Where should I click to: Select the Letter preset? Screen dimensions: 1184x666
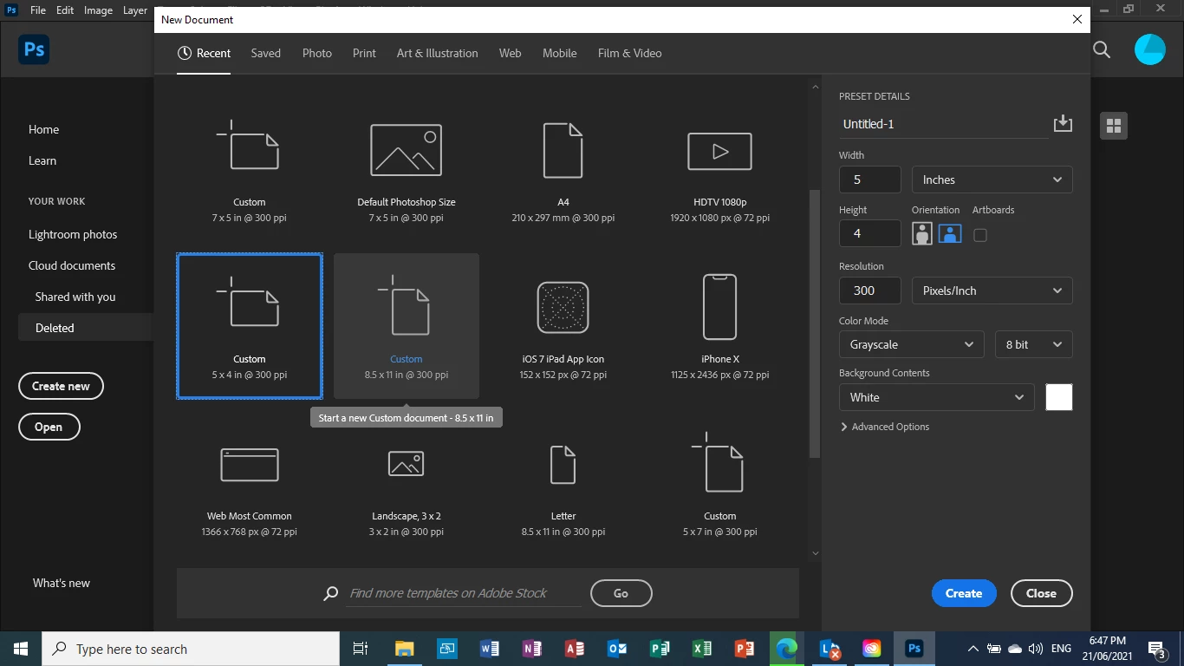(x=563, y=483)
